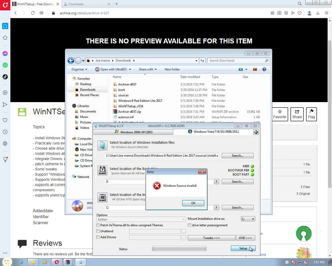The width and height of the screenshot is (332, 266).
Task: Select the Archive-d037 folder
Action: point(127,84)
